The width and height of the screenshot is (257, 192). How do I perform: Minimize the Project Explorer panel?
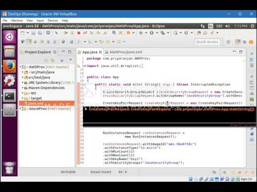click(63, 52)
